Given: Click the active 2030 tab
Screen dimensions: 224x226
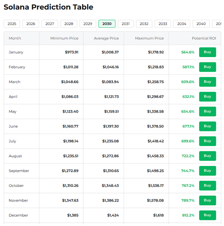Looking at the screenshot, I should pos(107,24).
